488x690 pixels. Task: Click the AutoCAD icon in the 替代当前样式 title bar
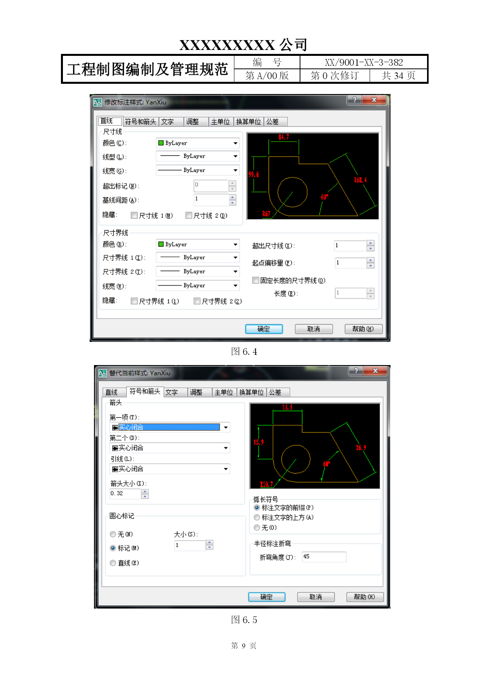pos(103,373)
